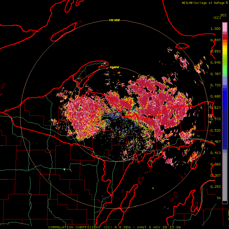This screenshot has height=229, width=229.
Task: Click the 0.253 color scale value
Action: 216,187
